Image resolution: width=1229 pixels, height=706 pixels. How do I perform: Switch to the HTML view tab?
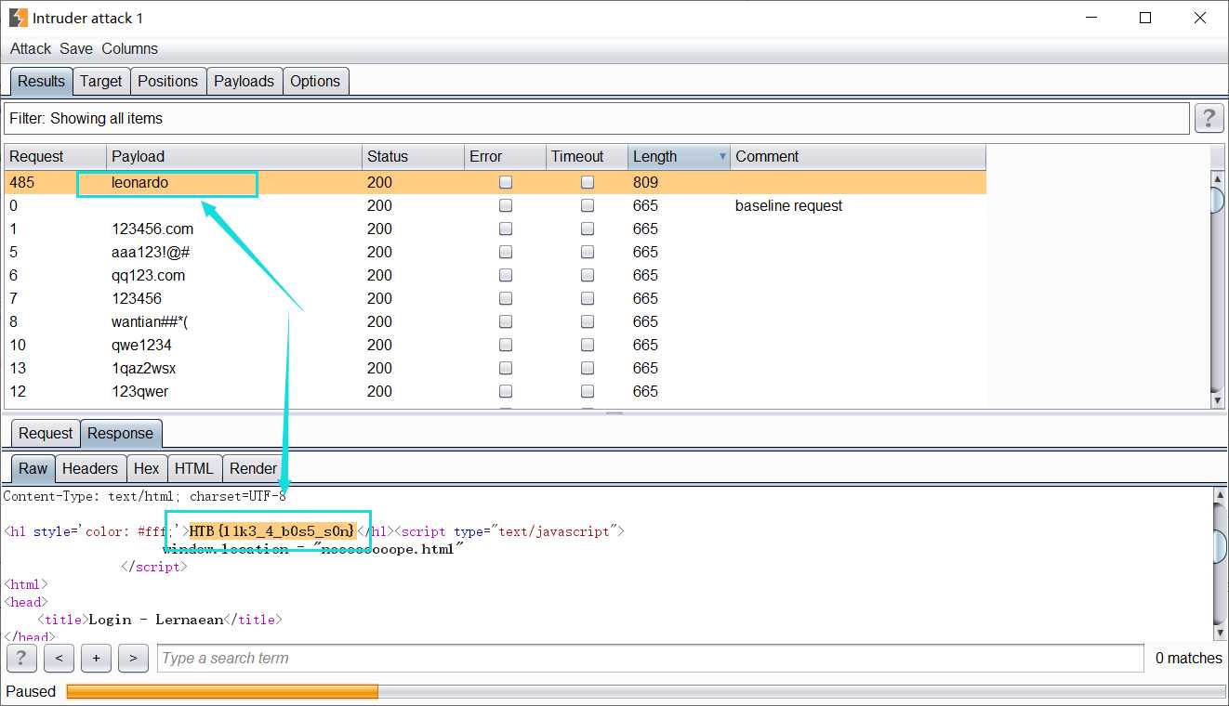(193, 468)
